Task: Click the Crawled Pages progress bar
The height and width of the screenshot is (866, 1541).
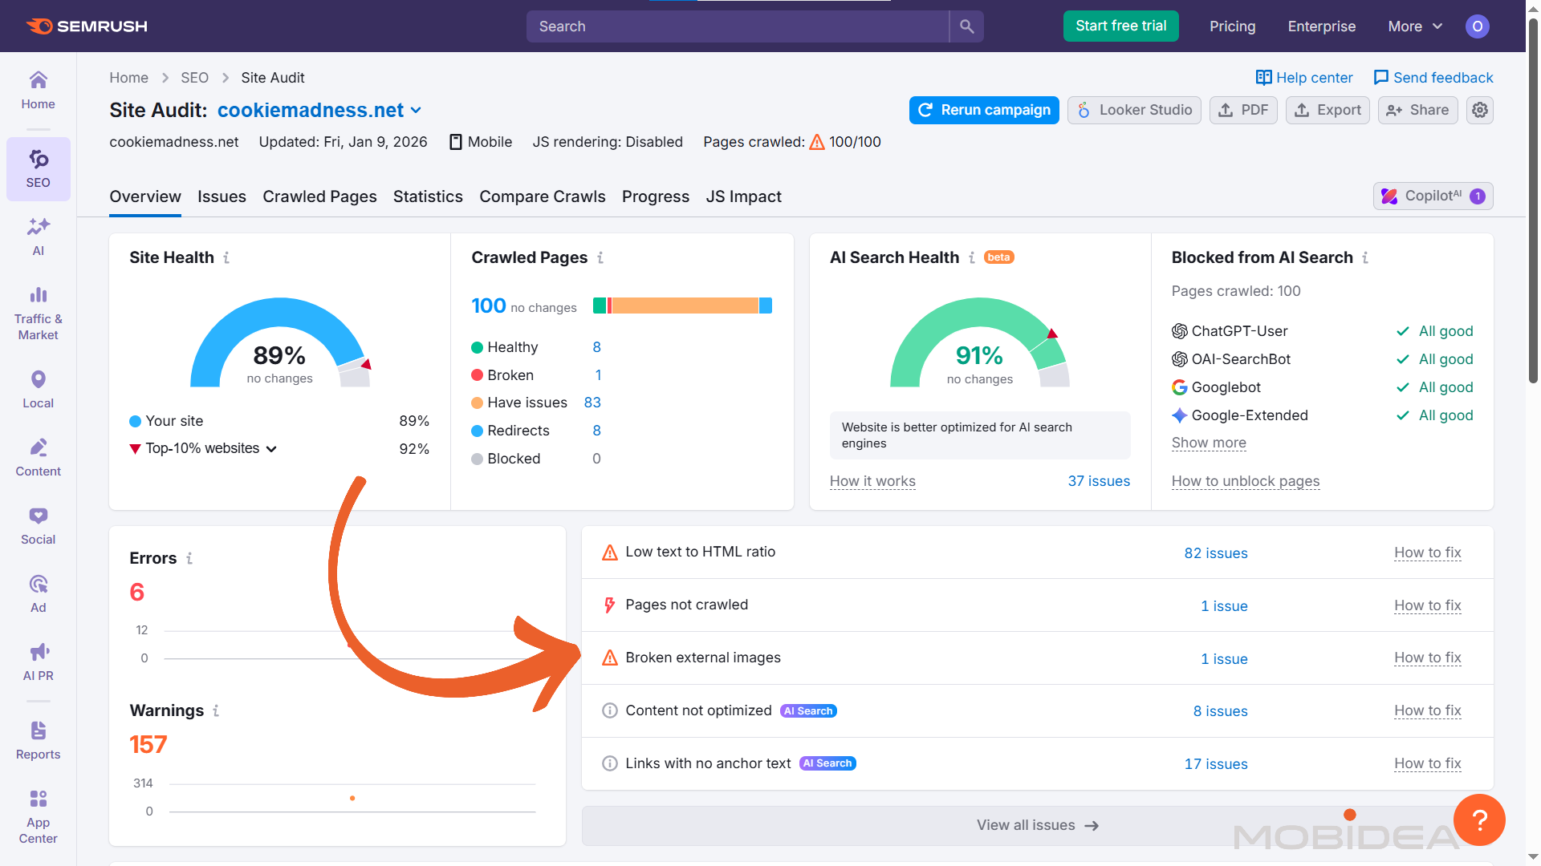Action: click(681, 306)
